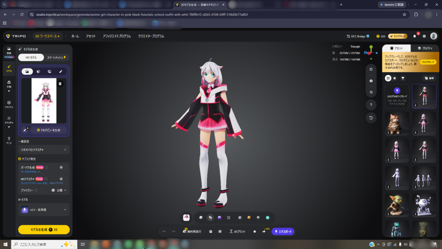Select HD モデル mode option

pos(31,57)
